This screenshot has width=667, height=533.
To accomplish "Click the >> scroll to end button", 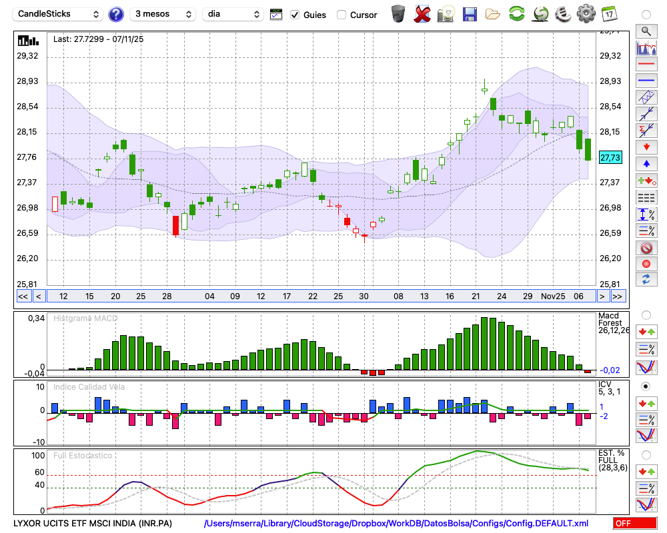I will [618, 296].
